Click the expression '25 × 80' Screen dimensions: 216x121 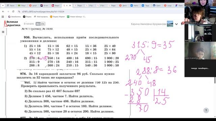[110, 53]
